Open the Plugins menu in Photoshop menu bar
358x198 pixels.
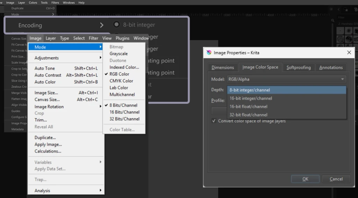[122, 38]
